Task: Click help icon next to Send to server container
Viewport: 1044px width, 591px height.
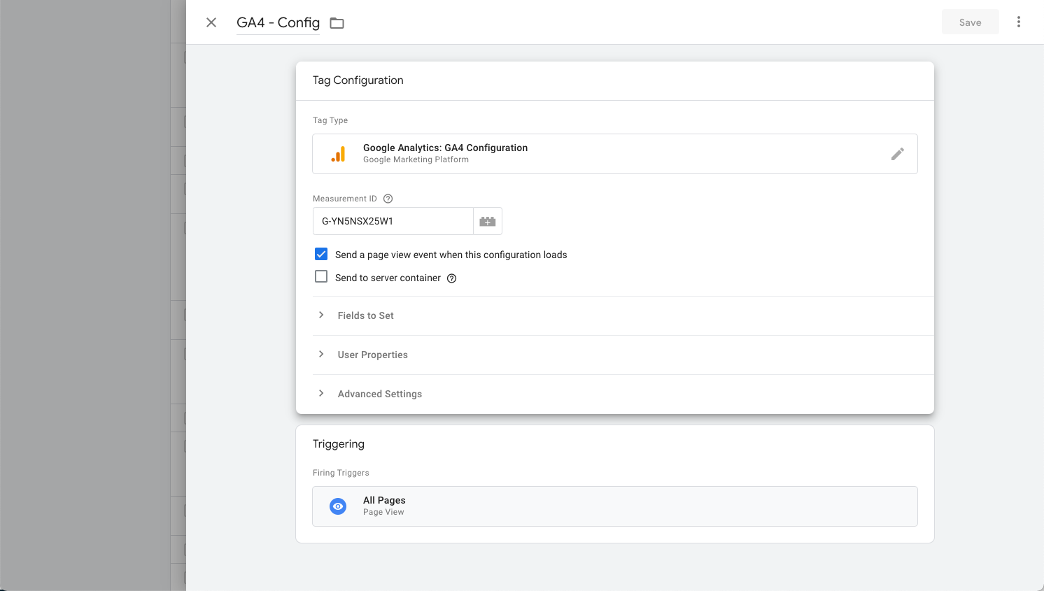Action: tap(452, 278)
